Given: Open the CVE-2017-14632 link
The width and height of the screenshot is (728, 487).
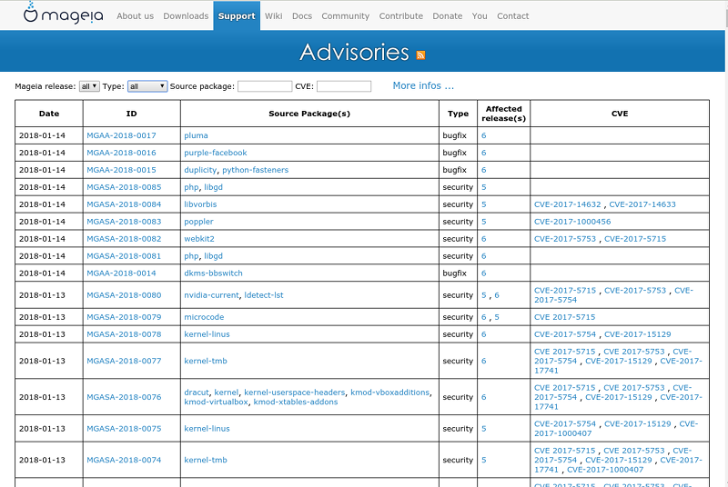Looking at the screenshot, I should (568, 204).
